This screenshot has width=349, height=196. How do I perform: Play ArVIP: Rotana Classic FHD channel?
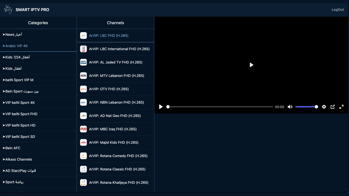point(116,169)
